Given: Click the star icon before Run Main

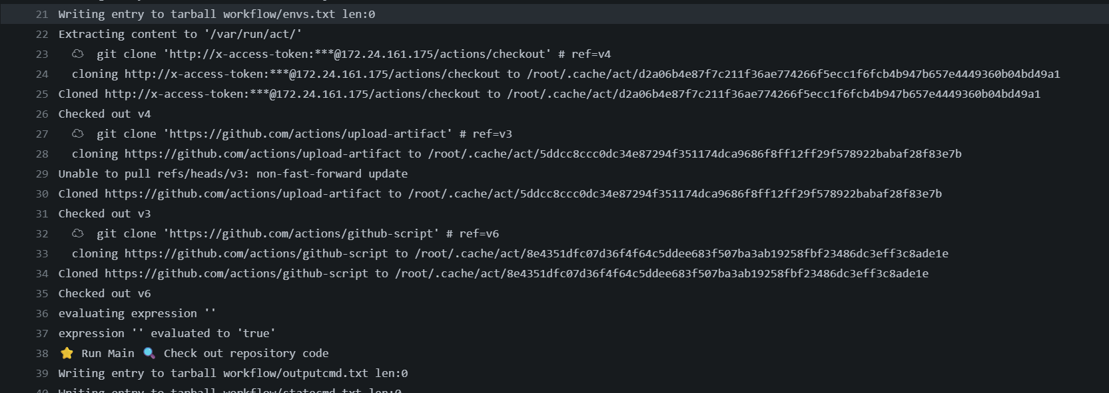Looking at the screenshot, I should pyautogui.click(x=67, y=353).
